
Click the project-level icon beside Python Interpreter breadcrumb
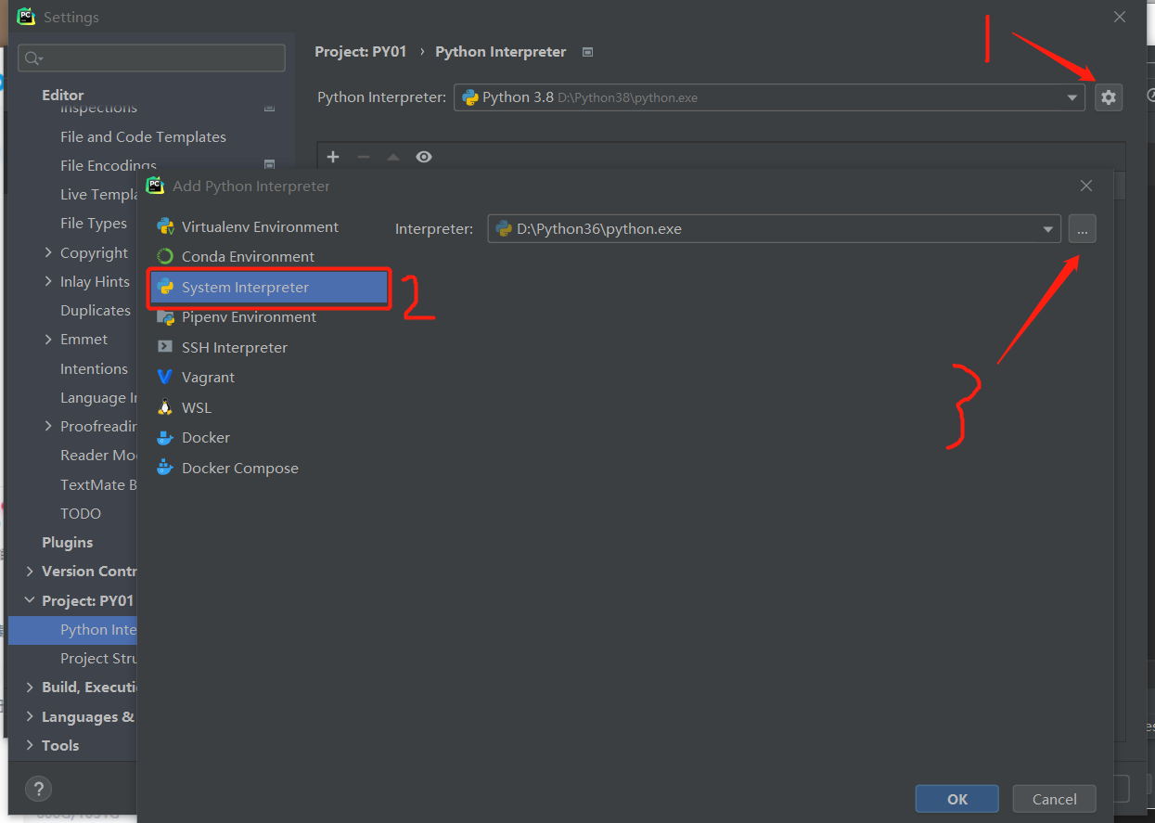[x=587, y=52]
